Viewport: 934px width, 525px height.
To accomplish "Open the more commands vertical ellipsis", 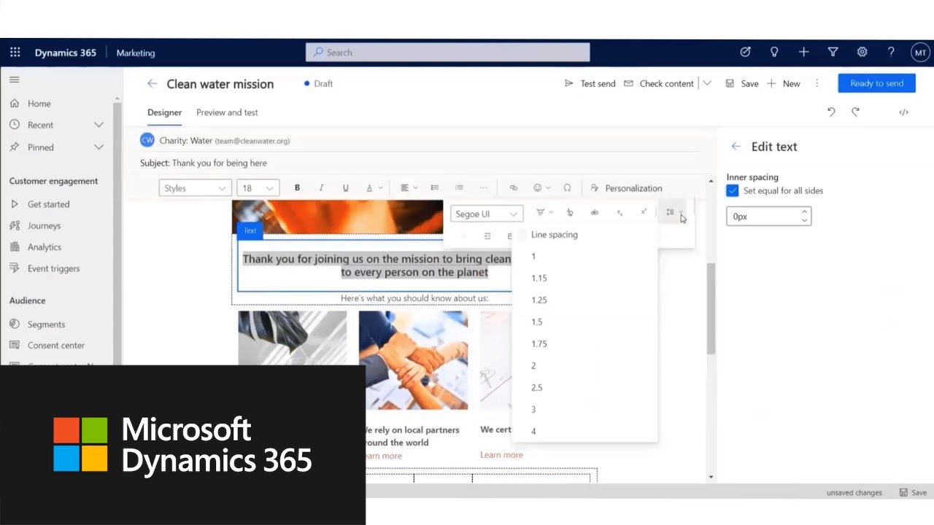I will pos(817,84).
